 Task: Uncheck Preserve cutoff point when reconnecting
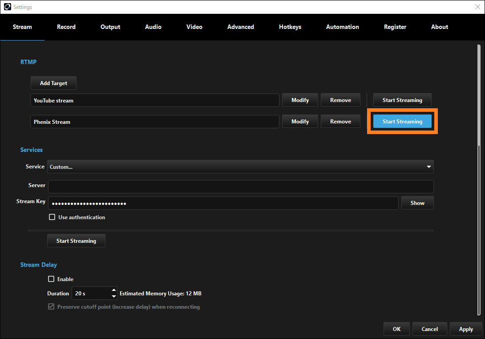pos(51,306)
